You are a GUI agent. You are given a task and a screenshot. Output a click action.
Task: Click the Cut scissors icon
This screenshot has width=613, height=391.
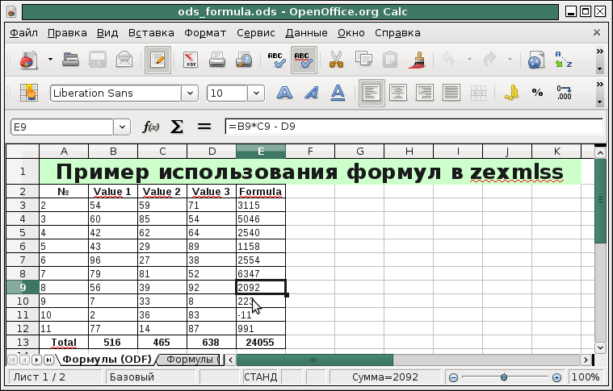click(336, 60)
